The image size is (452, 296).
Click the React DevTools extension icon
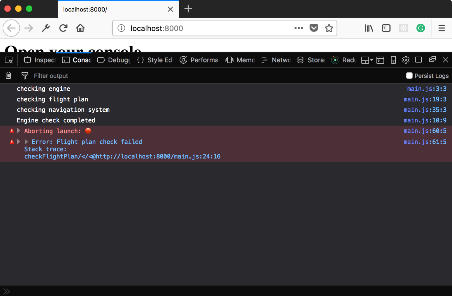coord(403,28)
